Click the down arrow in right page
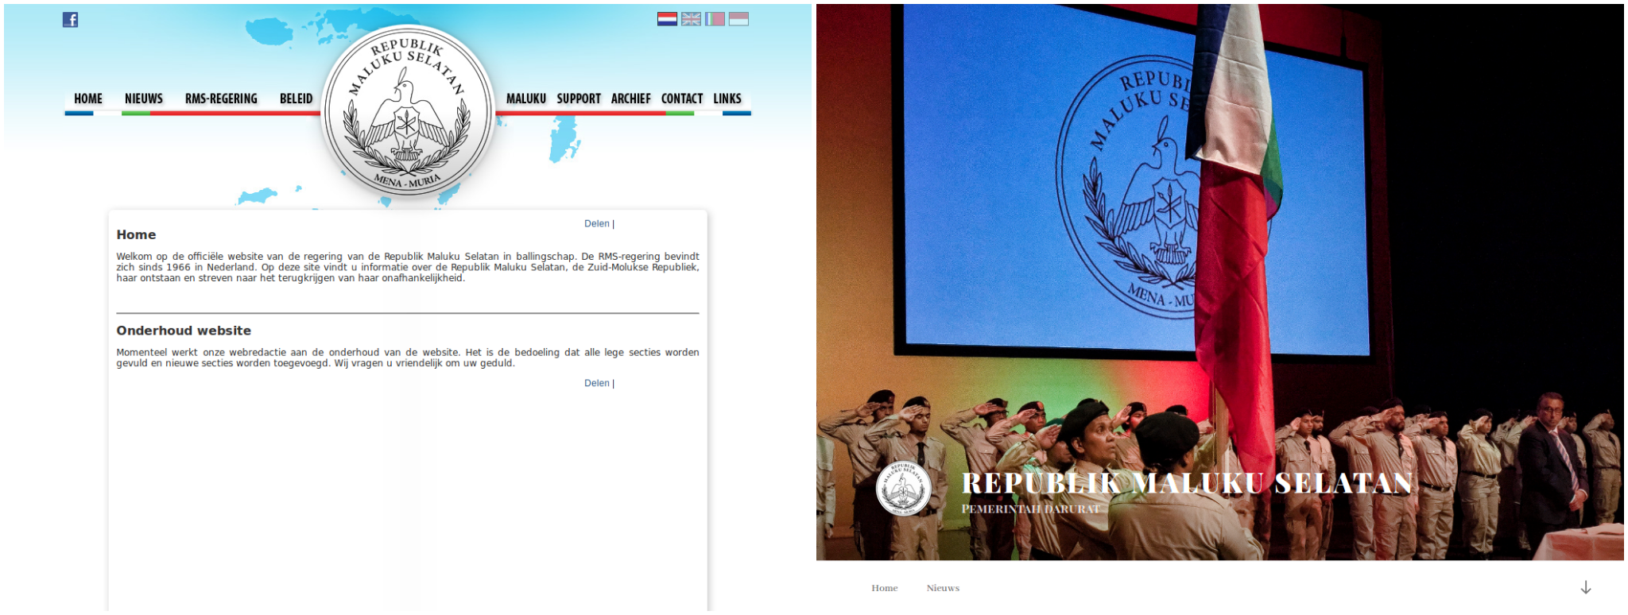This screenshot has width=1628, height=615. (x=1585, y=588)
